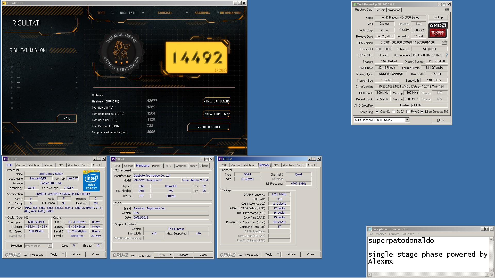Image resolution: width=495 pixels, height=278 pixels.
Task: Click Validate in CPU-Z Memory window
Action: point(291,254)
